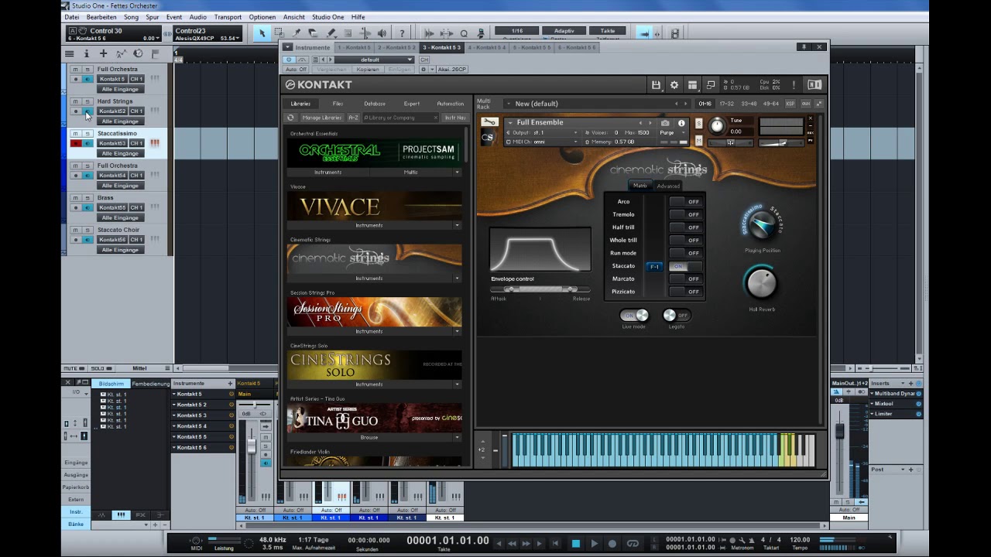Open the MIDI Ch omni dropdown
The width and height of the screenshot is (991, 557).
541,142
